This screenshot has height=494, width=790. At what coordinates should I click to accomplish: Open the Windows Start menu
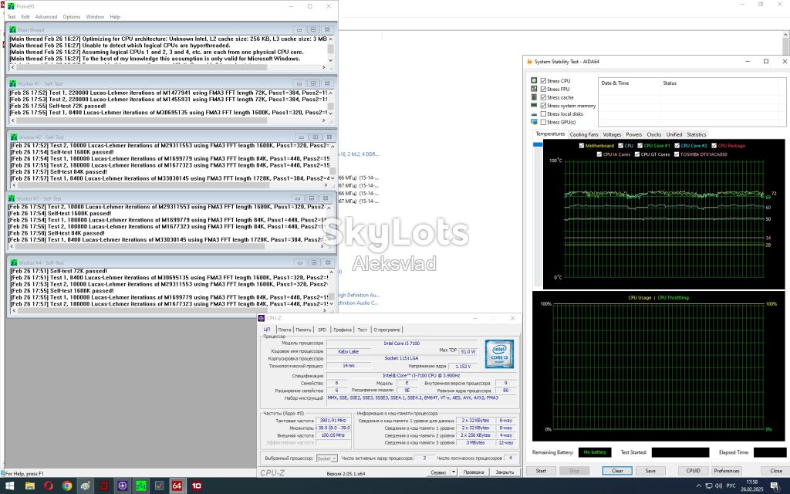[x=9, y=486]
